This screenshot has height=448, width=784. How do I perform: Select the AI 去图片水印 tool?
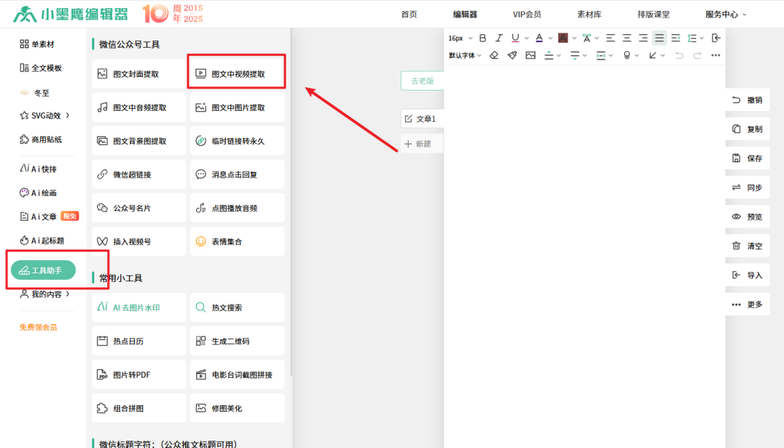tap(139, 307)
